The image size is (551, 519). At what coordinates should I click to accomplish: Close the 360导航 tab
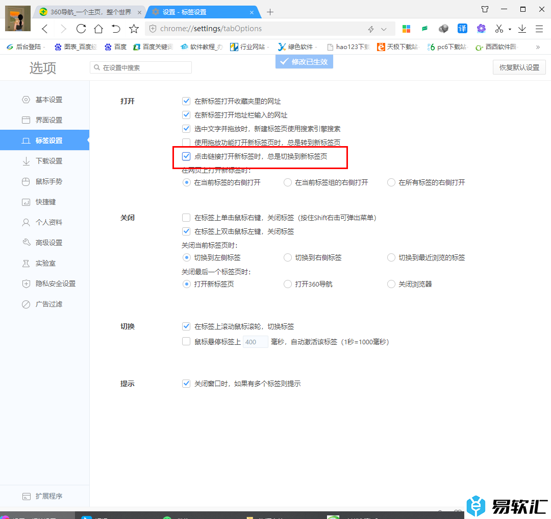(x=139, y=12)
